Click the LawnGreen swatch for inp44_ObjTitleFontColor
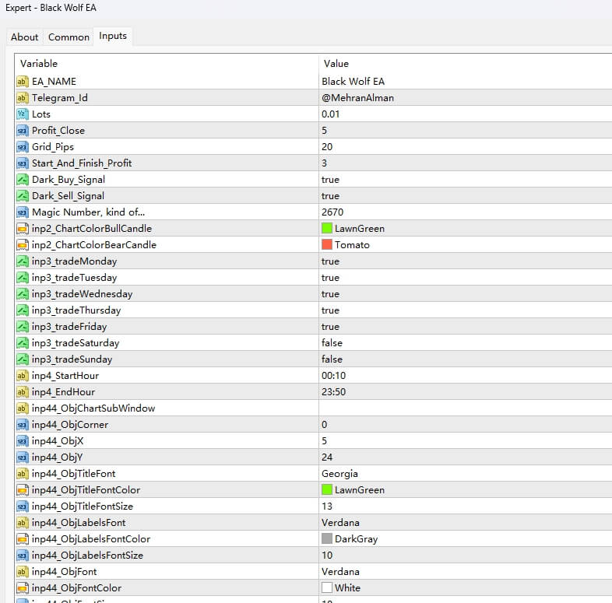Image resolution: width=612 pixels, height=603 pixels. pos(327,490)
